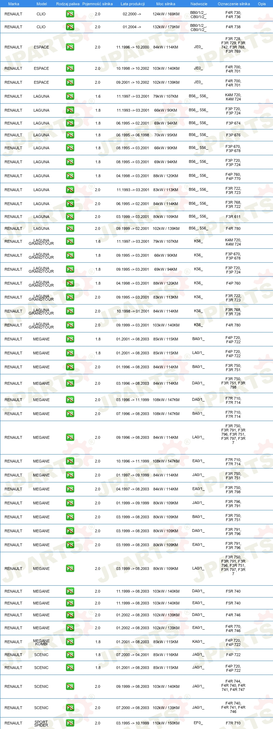Select the Lata produkcji column header
The image size is (273, 729).
point(133,4)
